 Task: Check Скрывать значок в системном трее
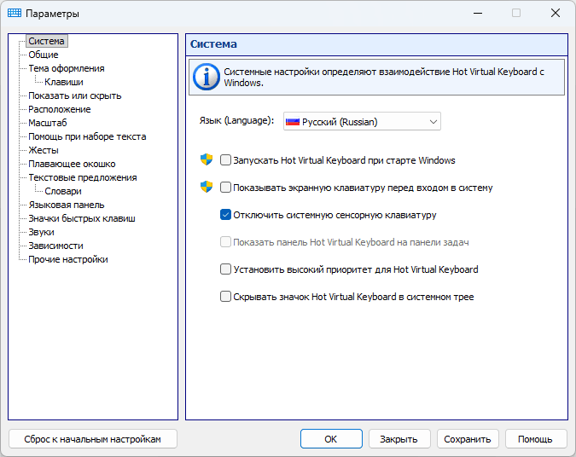(225, 296)
